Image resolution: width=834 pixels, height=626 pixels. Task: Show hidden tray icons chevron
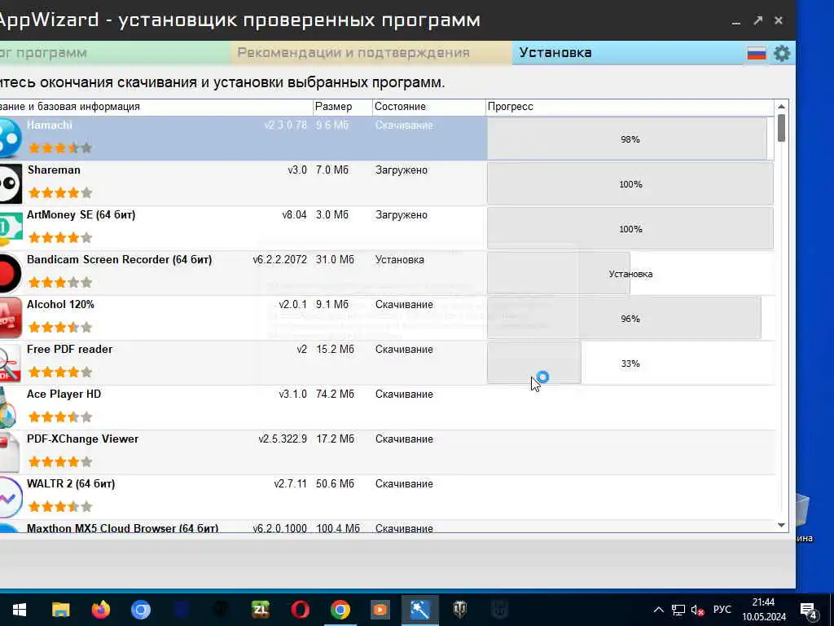pos(658,610)
